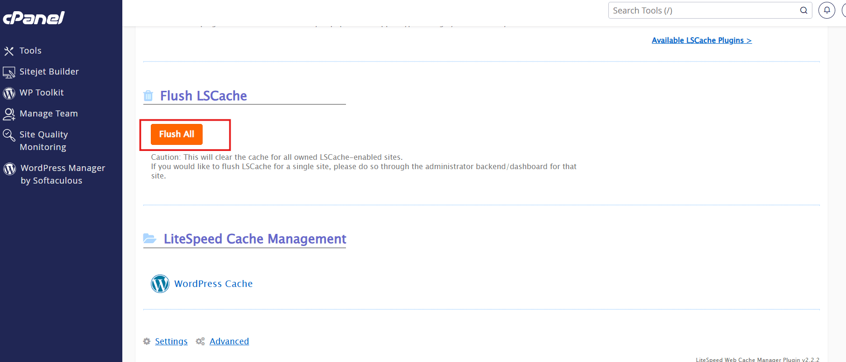Open Tools in the sidebar

coord(30,51)
